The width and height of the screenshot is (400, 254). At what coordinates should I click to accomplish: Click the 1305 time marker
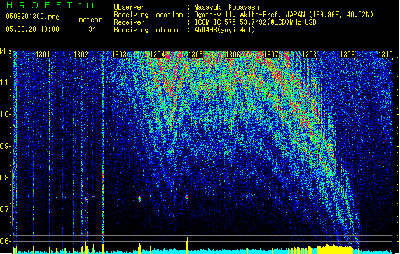195,55
